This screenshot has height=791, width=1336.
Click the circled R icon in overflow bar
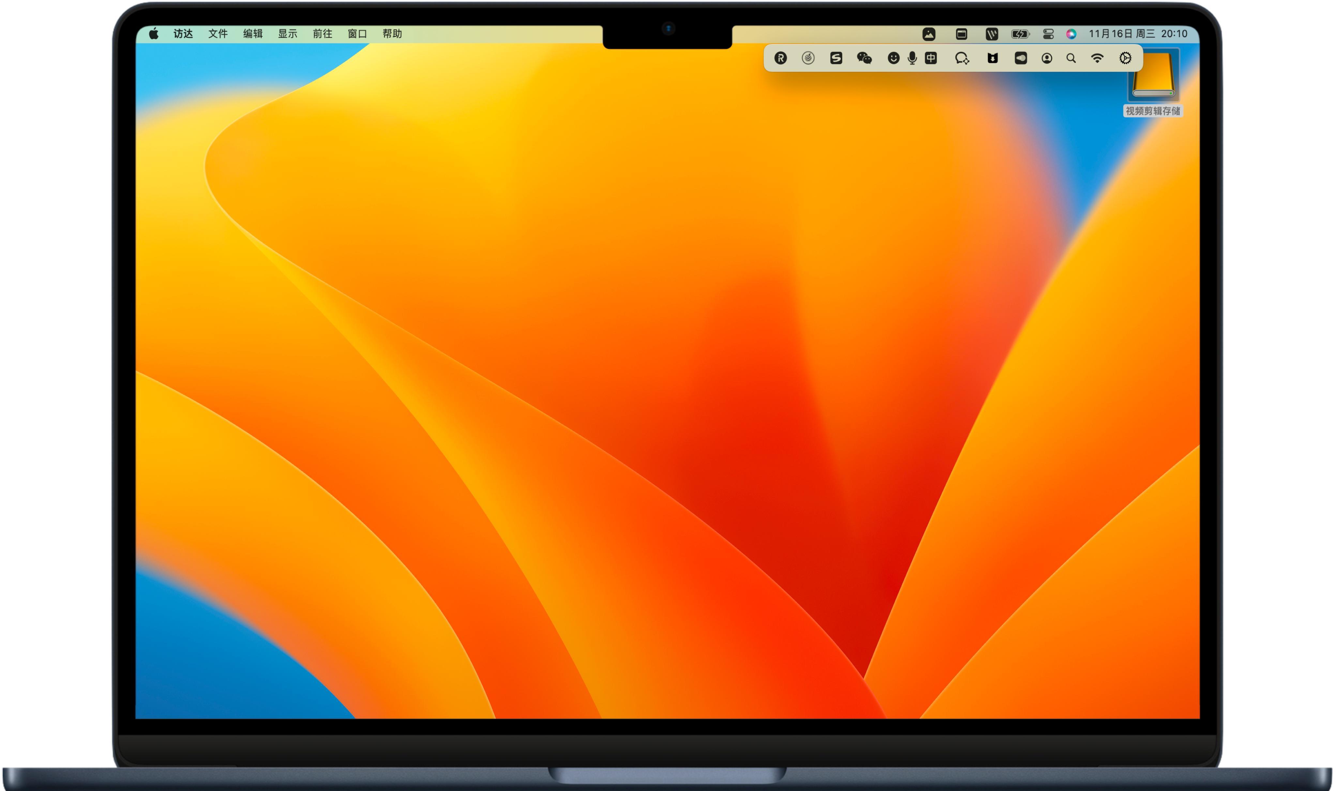point(781,58)
